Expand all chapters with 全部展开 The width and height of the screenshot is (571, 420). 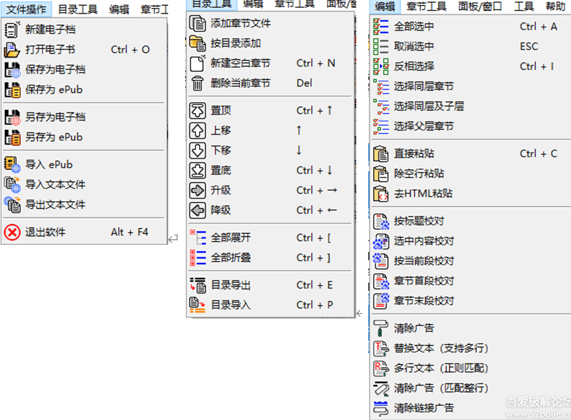click(230, 238)
